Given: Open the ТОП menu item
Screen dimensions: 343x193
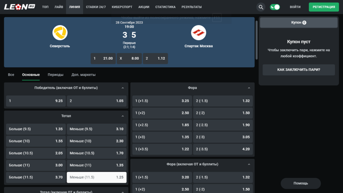Looking at the screenshot, I should click(x=45, y=7).
